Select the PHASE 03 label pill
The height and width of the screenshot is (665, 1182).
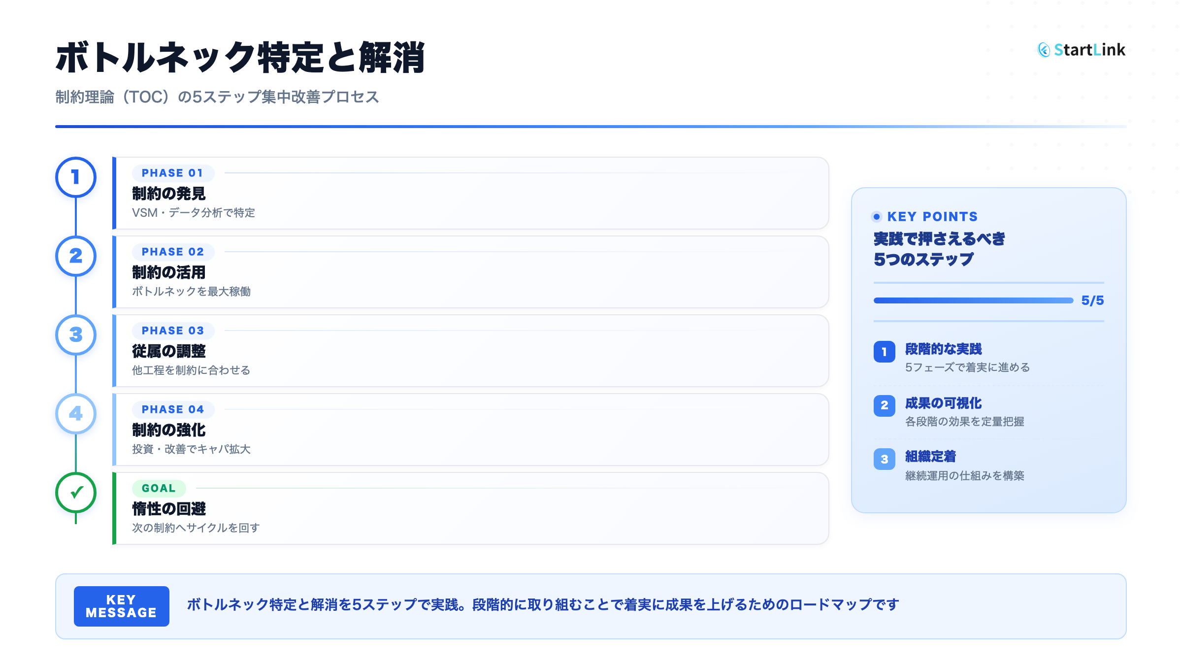(172, 331)
